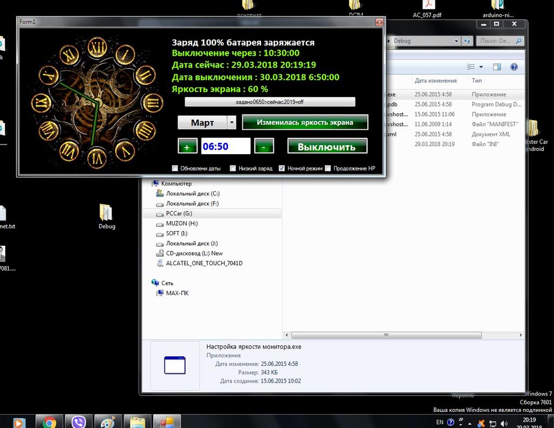Open Google Chrome from the taskbar
The image size is (554, 428).
(50, 422)
